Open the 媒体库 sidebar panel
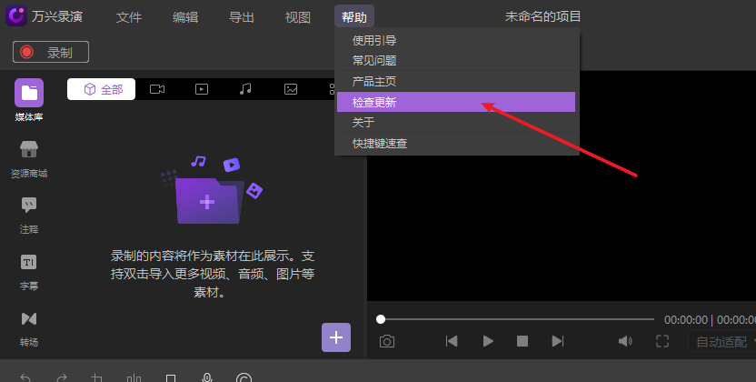The height and width of the screenshot is (382, 756). 29,100
